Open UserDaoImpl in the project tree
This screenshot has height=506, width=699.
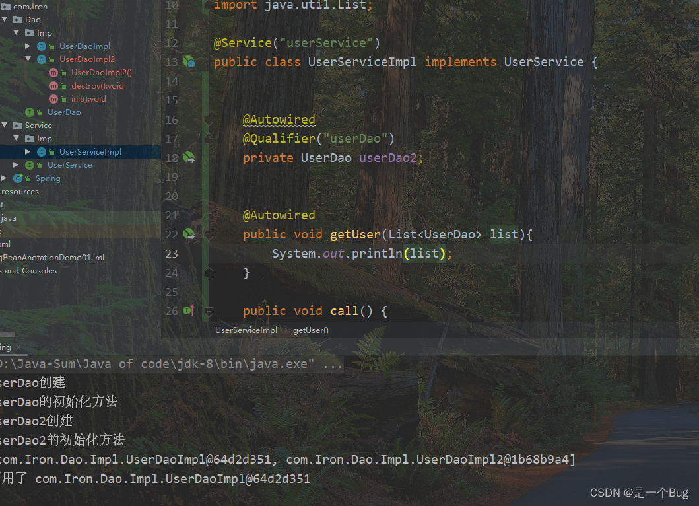pos(84,46)
